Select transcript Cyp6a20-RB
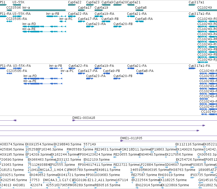Image resolution: width=217 pixels, height=189 pixels. (x=123, y=24)
